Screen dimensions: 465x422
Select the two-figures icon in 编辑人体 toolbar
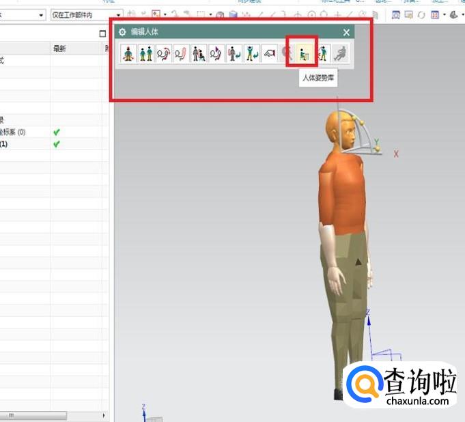tap(145, 53)
